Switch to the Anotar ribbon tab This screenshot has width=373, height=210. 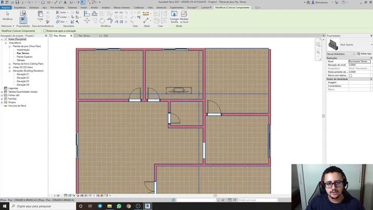[x=94, y=8]
